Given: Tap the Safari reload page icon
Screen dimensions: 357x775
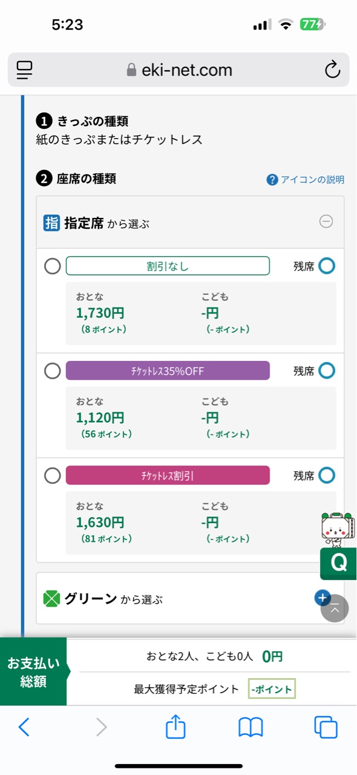Looking at the screenshot, I should click(x=332, y=70).
